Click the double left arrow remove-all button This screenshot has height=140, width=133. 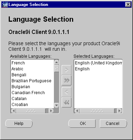(66, 103)
